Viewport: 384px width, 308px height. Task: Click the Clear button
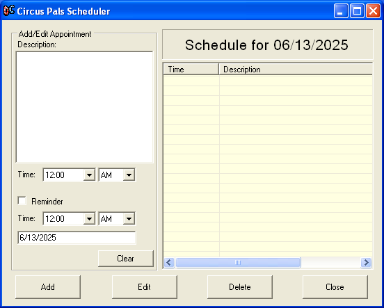[x=126, y=259]
